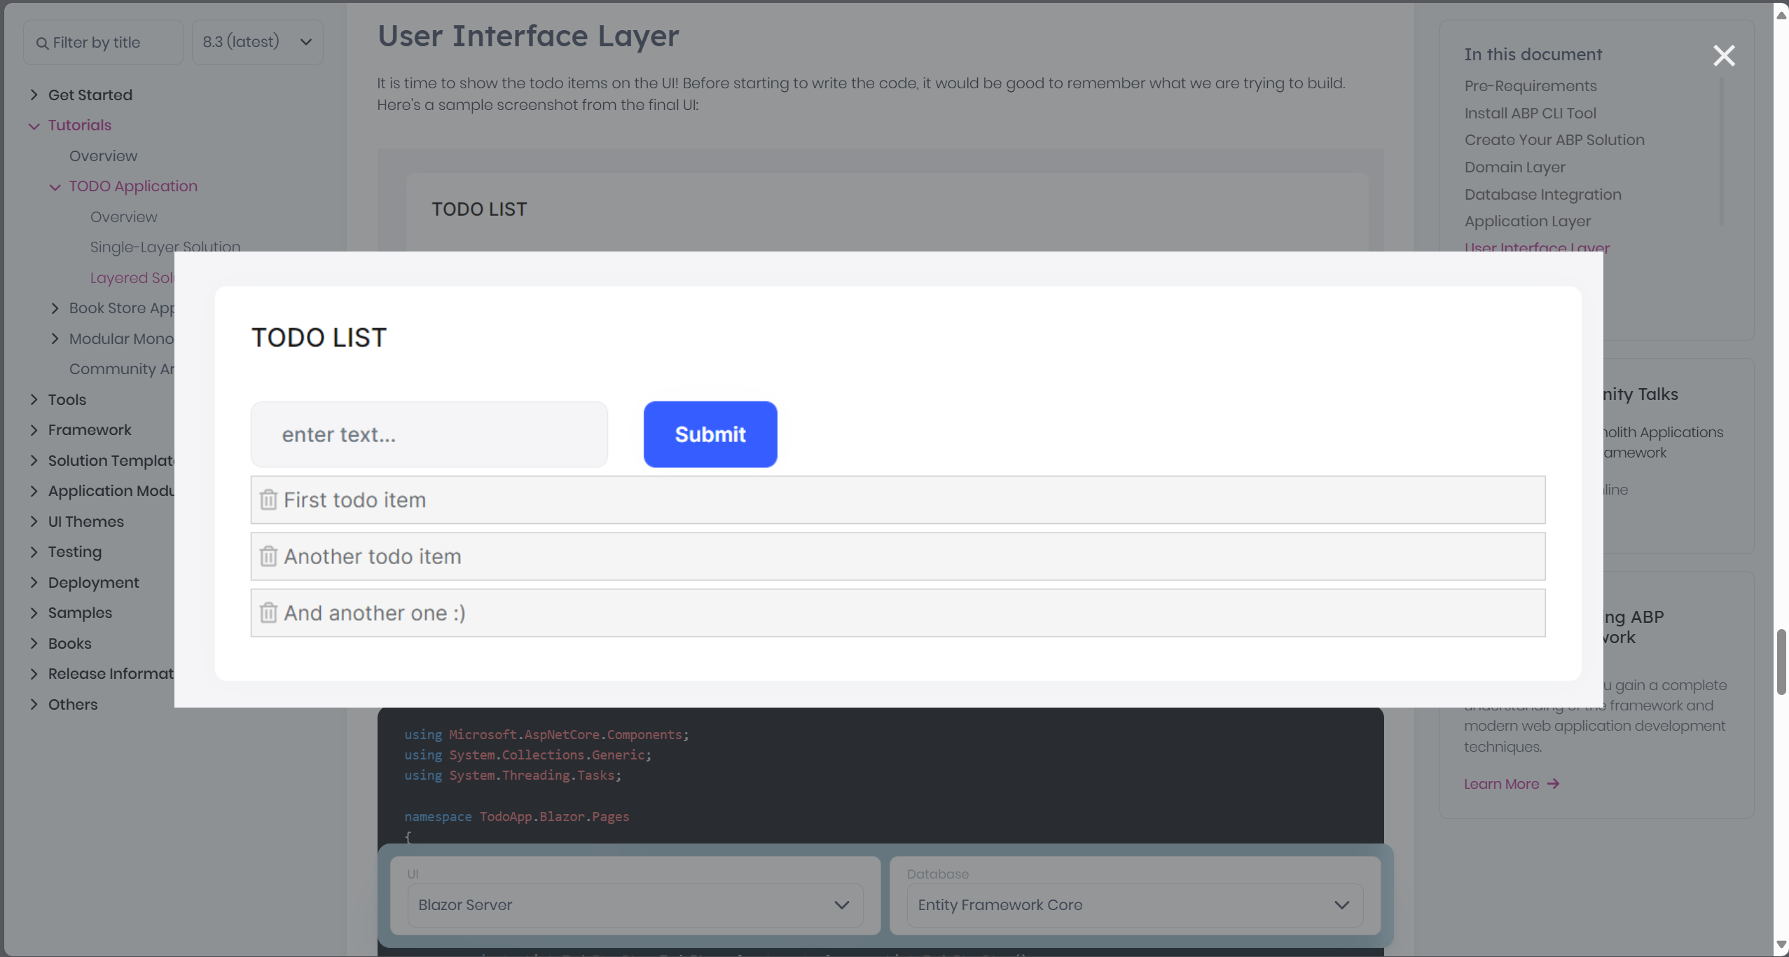This screenshot has height=957, width=1789.
Task: Collapse the Tutorials section chevron
Action: [x=34, y=125]
